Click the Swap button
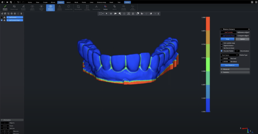 click(x=227, y=39)
